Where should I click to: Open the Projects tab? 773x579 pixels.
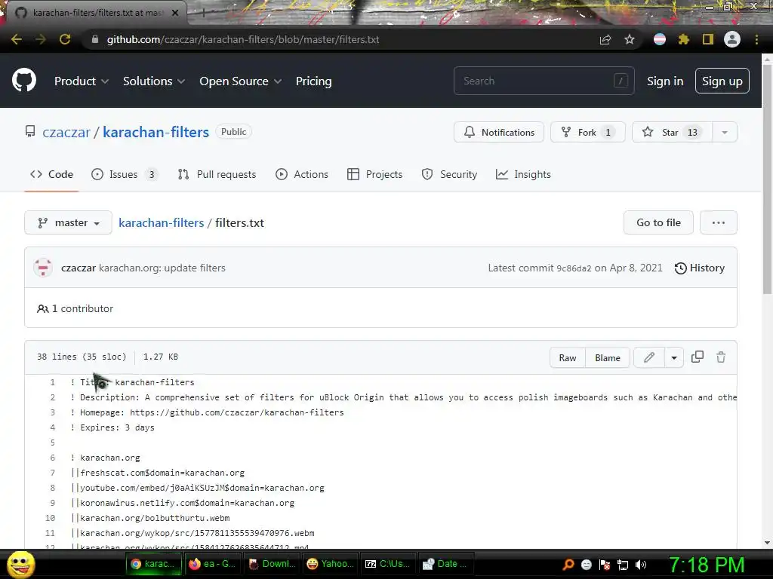coord(374,174)
